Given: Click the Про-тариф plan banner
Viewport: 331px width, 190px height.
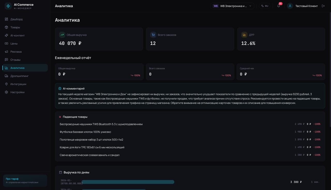Looking at the screenshot, I should tap(25, 180).
